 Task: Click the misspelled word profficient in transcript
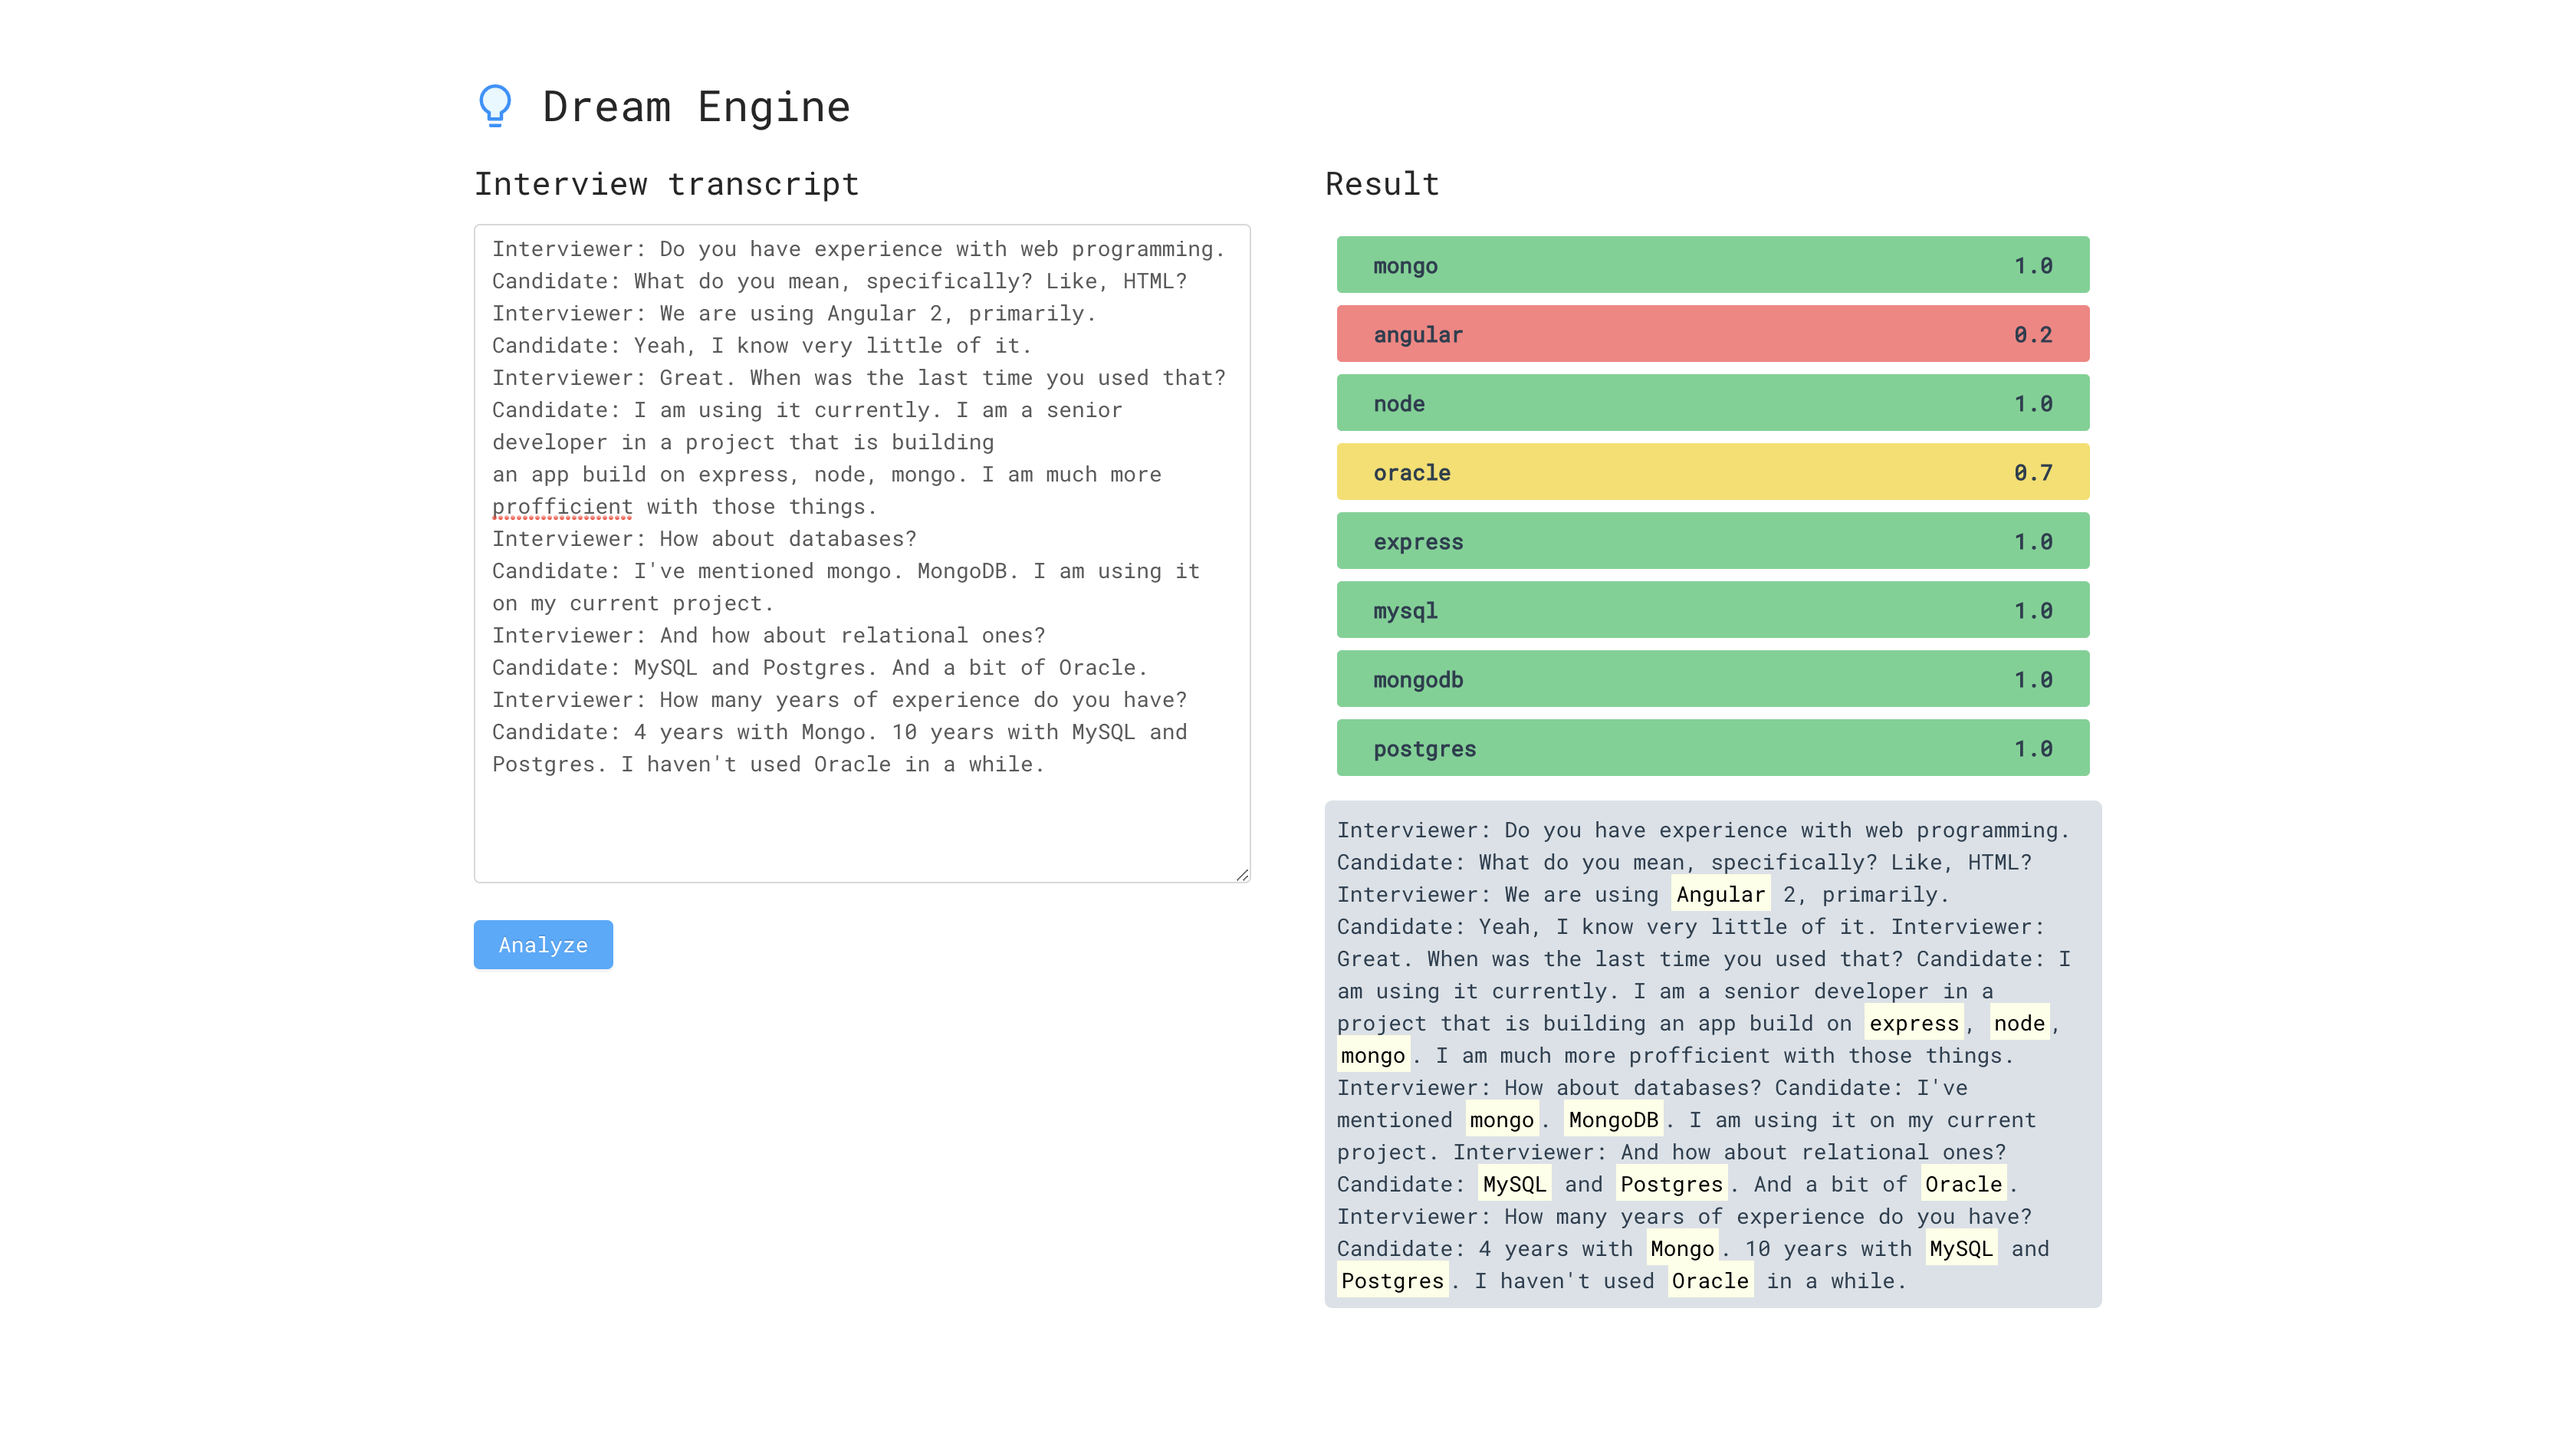coord(562,507)
